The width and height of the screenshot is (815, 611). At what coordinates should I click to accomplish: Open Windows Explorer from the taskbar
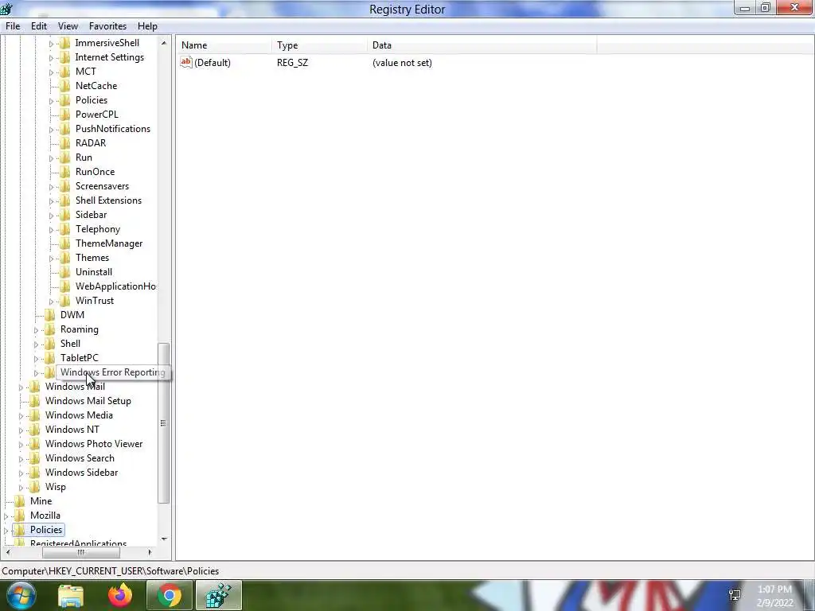pos(71,596)
